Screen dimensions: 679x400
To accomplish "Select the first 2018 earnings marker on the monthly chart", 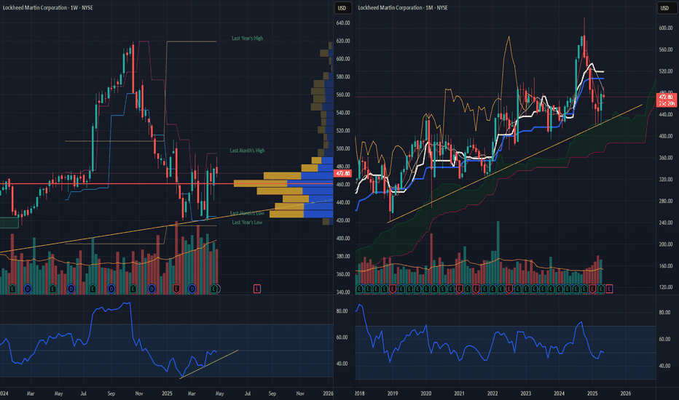I will pos(359,289).
